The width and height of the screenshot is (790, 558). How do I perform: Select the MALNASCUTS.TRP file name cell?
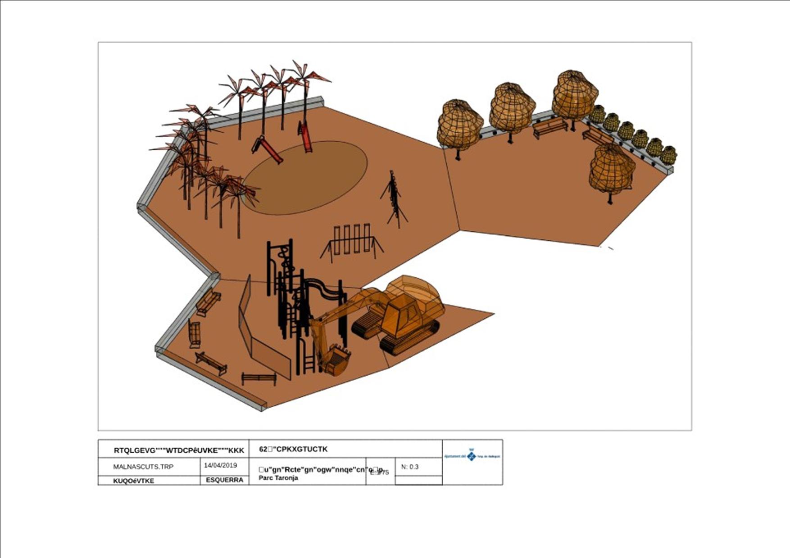tap(143, 467)
